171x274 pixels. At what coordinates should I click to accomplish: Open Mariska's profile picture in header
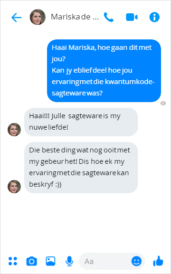click(x=38, y=17)
